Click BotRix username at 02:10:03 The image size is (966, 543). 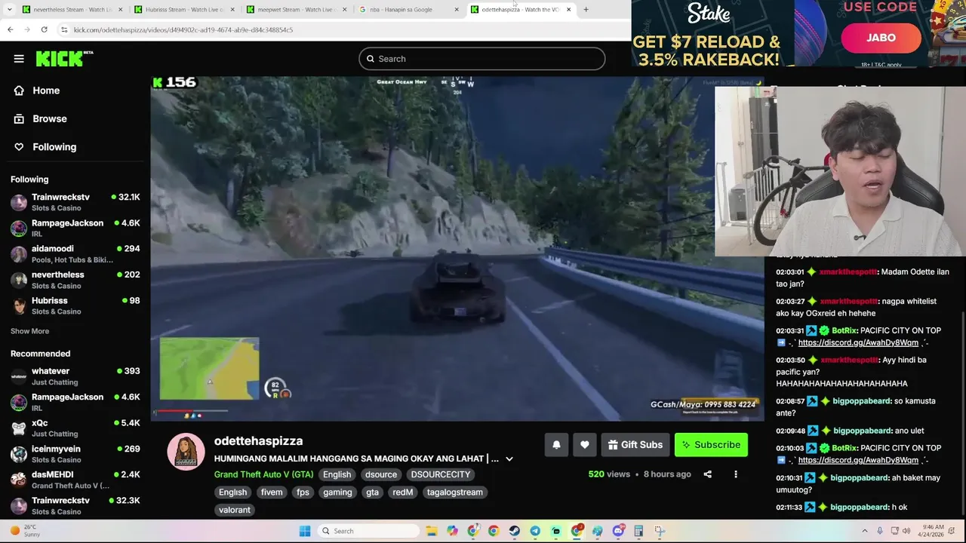844,448
